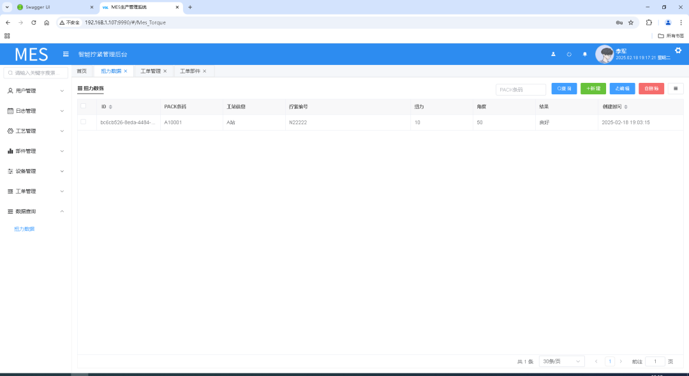689x376 pixels.
Task: Open notifications via the bell icon
Action: [584, 54]
